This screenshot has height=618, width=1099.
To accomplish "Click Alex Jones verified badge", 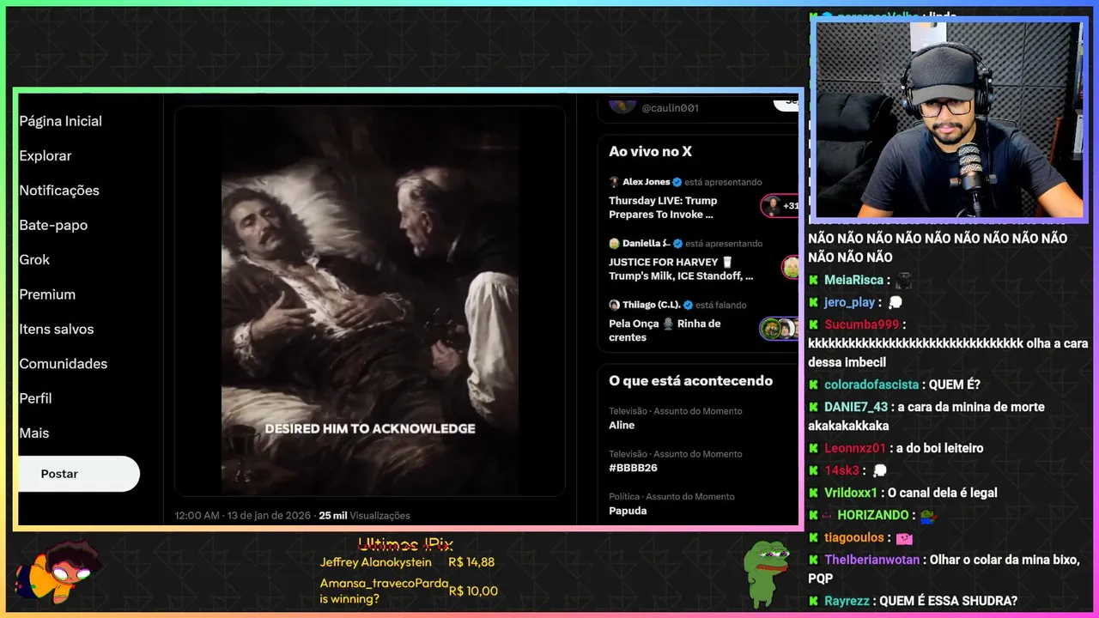I will pyautogui.click(x=677, y=182).
